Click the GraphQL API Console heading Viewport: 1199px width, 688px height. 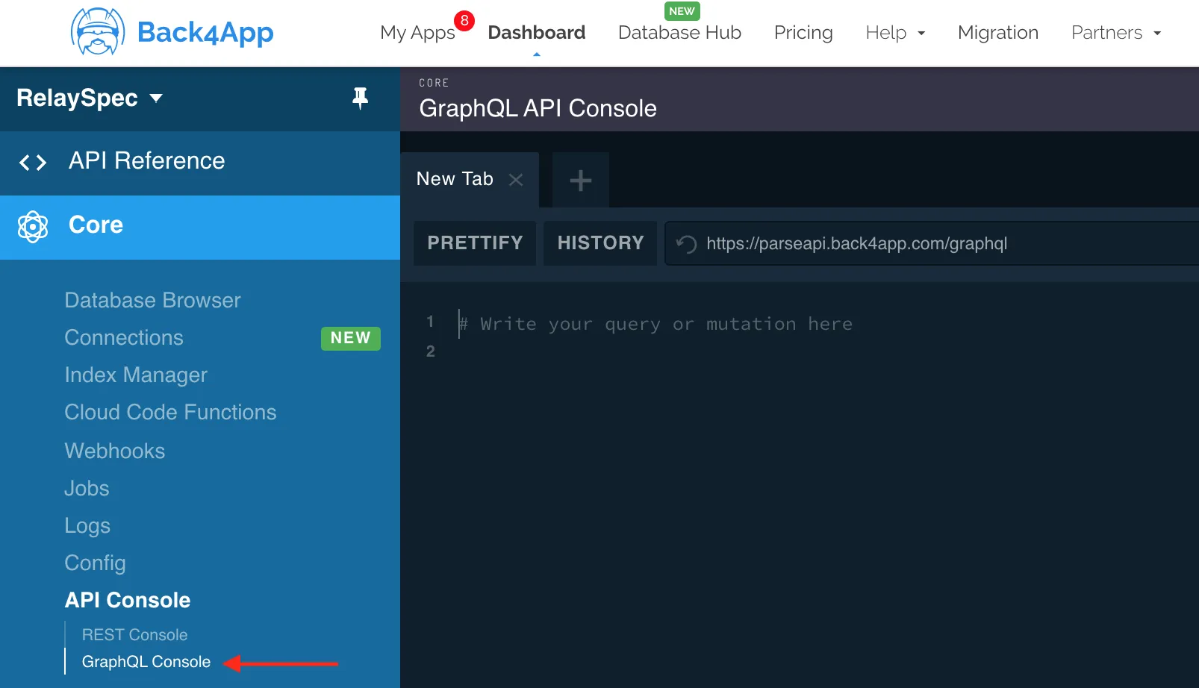pyautogui.click(x=538, y=108)
